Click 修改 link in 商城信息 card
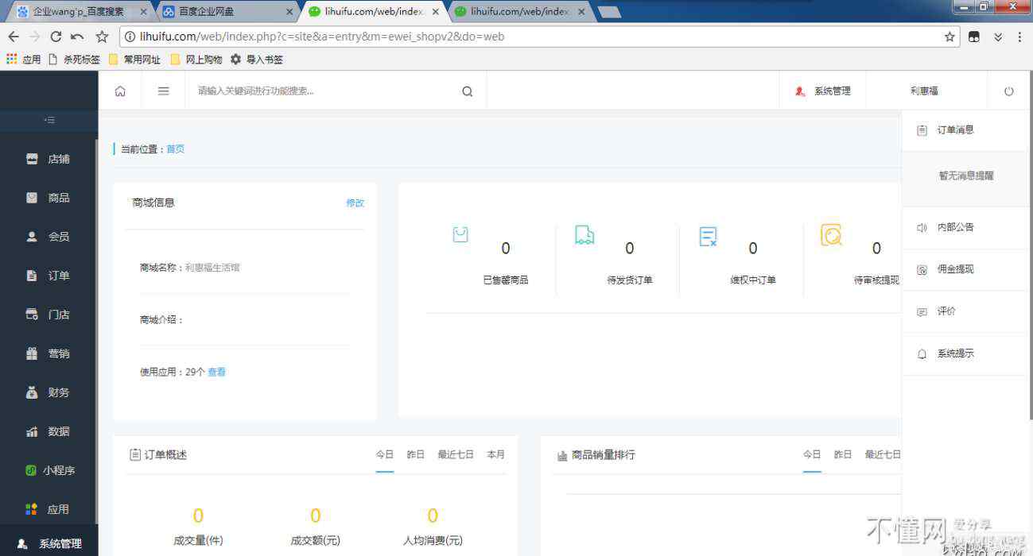This screenshot has width=1033, height=556. [x=355, y=203]
